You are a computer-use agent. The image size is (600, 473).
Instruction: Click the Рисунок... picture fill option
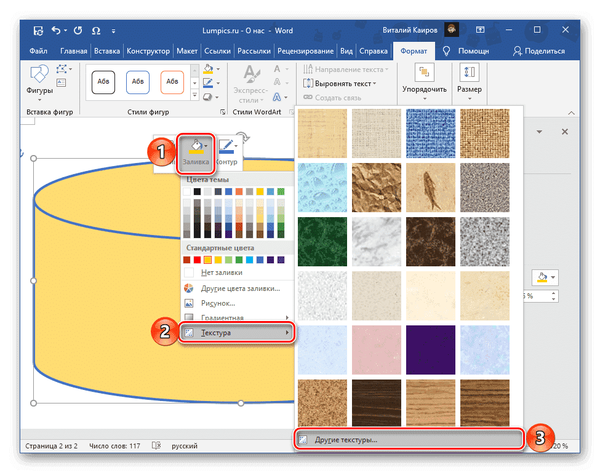[218, 303]
